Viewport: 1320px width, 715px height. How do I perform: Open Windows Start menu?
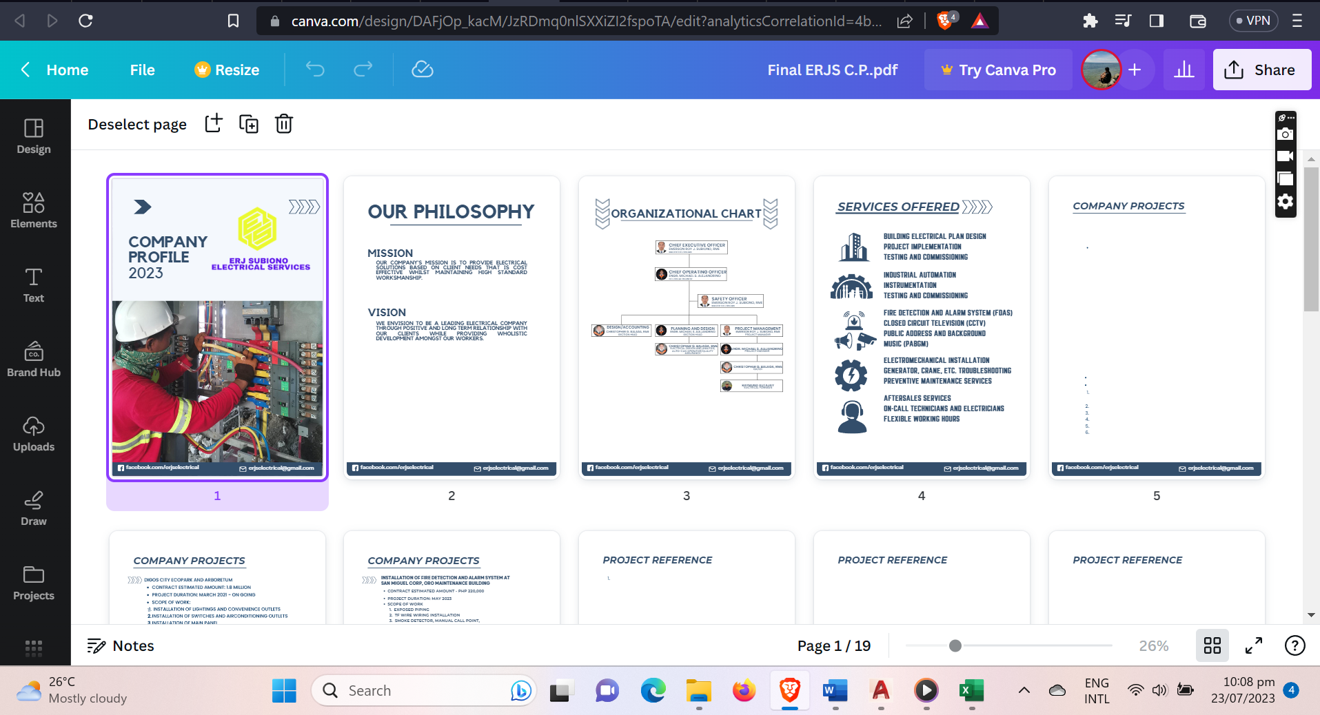(x=284, y=690)
